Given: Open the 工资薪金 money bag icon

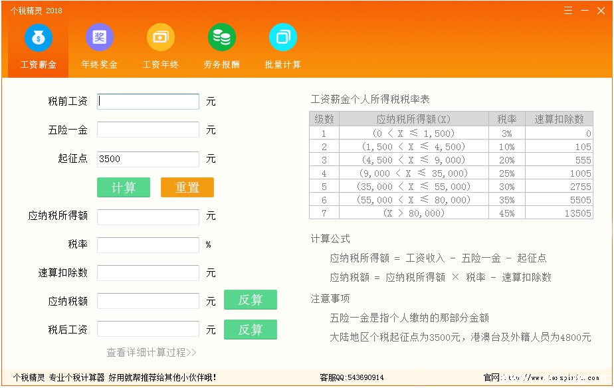Looking at the screenshot, I should point(38,37).
